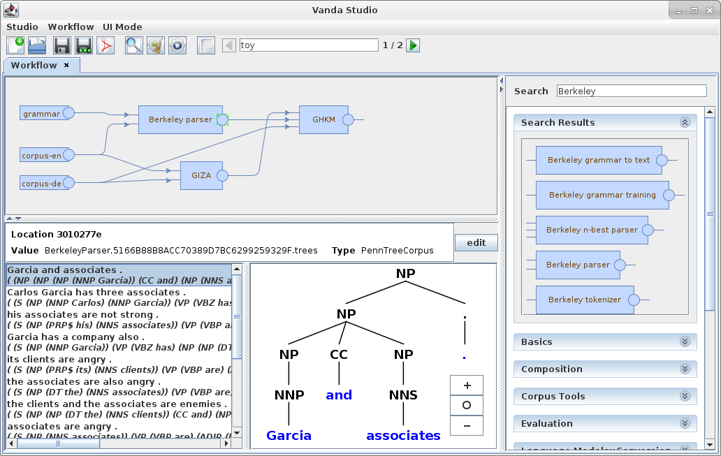Click the assignment name field containing toy

[309, 45]
